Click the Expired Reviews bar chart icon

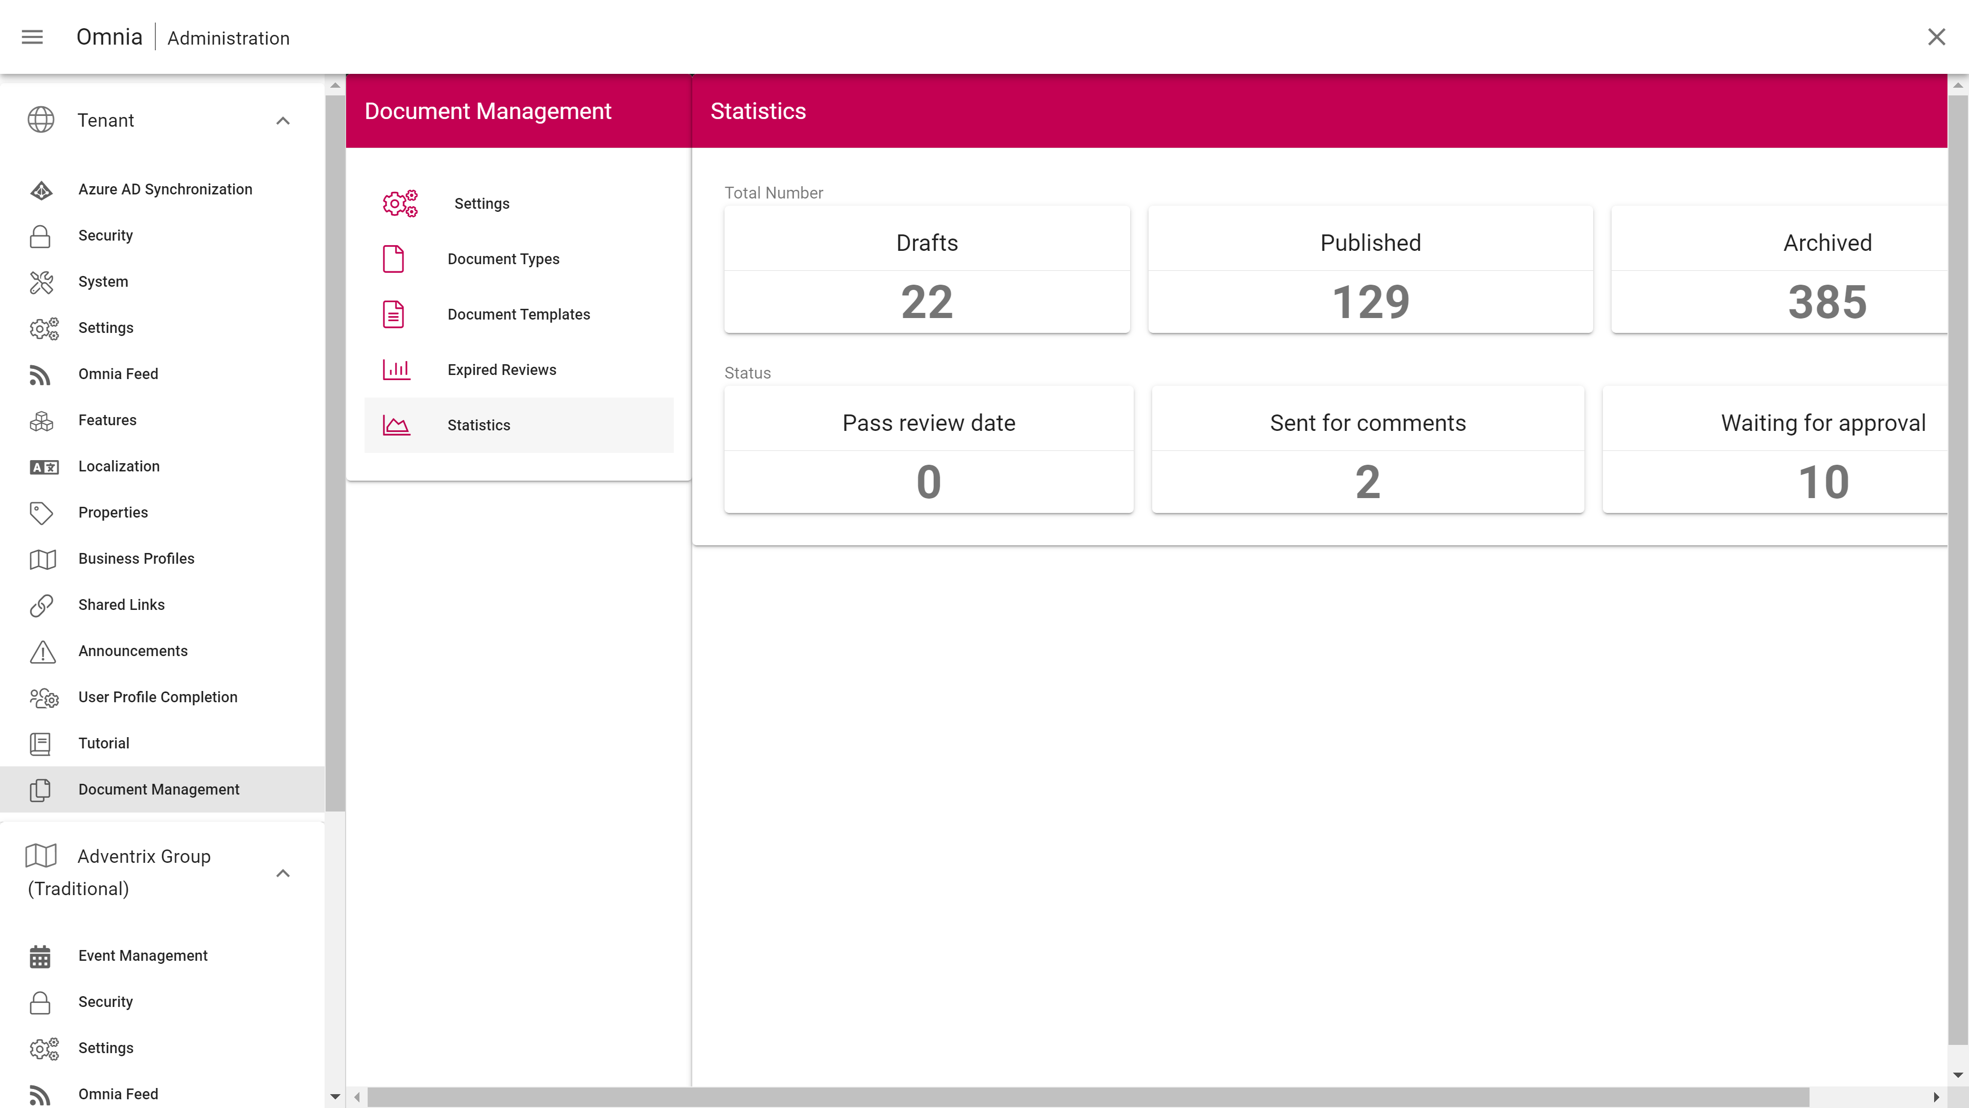396,370
